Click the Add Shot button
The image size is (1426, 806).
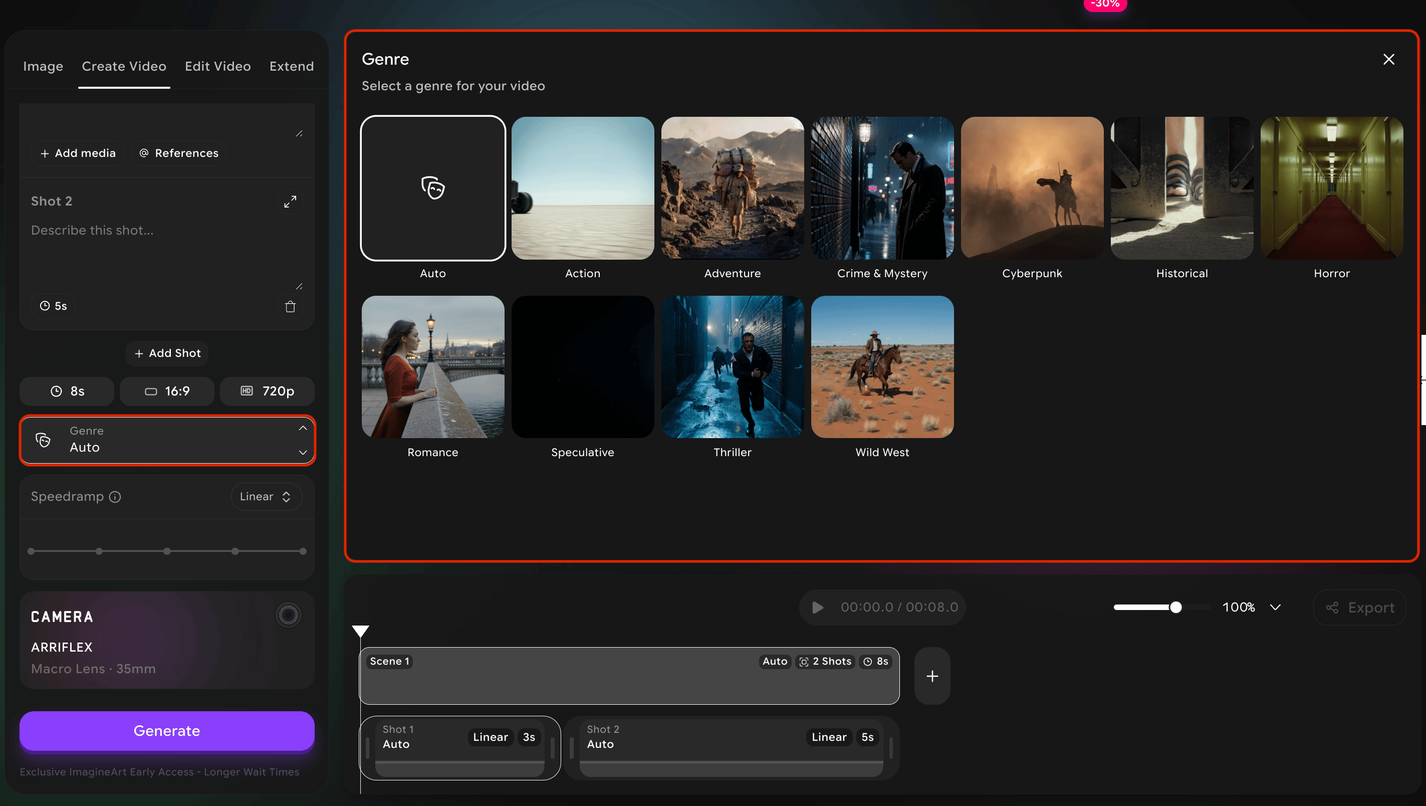[x=167, y=353]
